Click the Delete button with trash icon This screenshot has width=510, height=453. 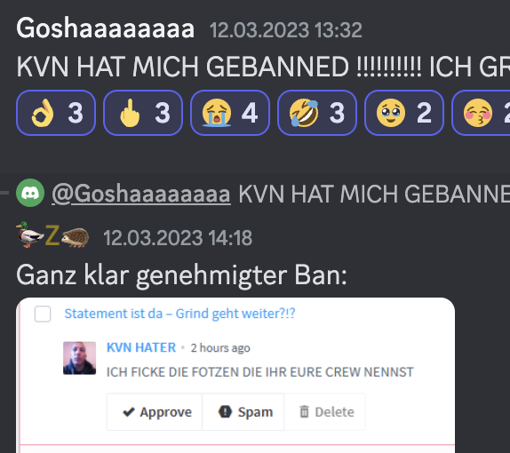coord(324,412)
